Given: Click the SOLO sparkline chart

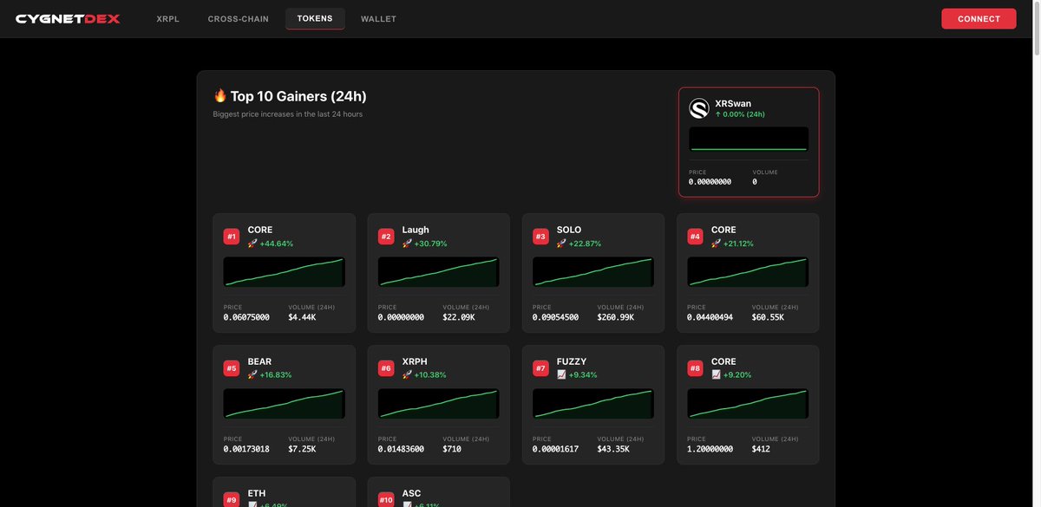Looking at the screenshot, I should (x=593, y=271).
